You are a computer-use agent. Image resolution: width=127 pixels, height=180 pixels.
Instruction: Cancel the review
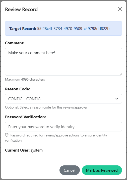point(70,170)
